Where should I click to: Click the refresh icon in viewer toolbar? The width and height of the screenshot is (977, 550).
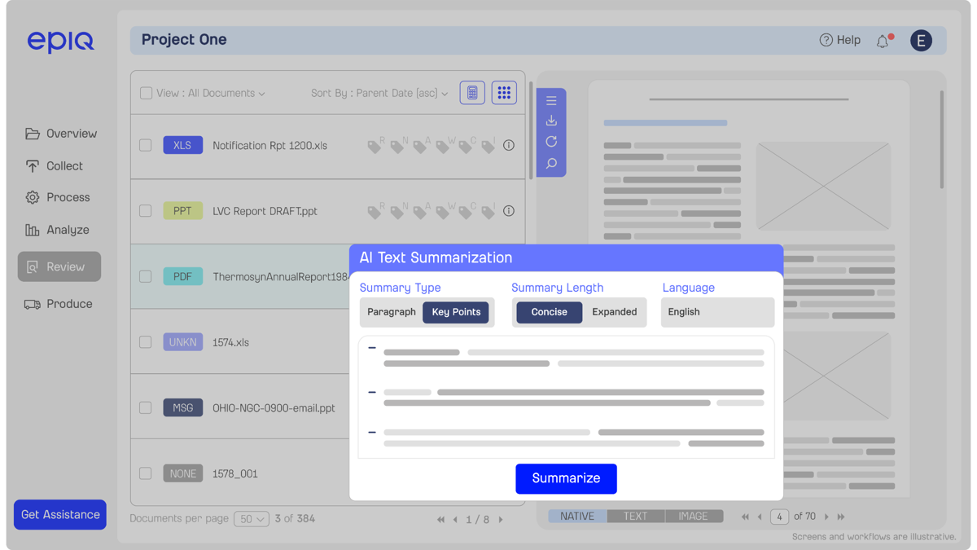click(x=551, y=142)
